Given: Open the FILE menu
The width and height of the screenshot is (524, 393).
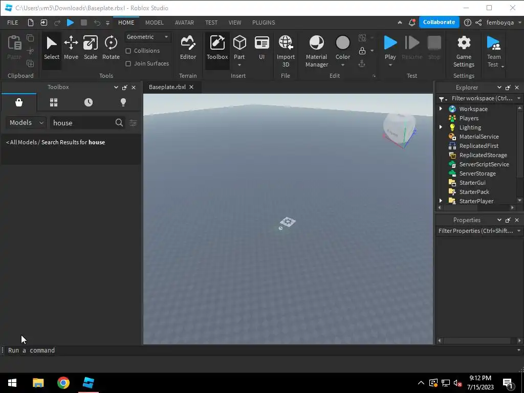Looking at the screenshot, I should click(13, 23).
